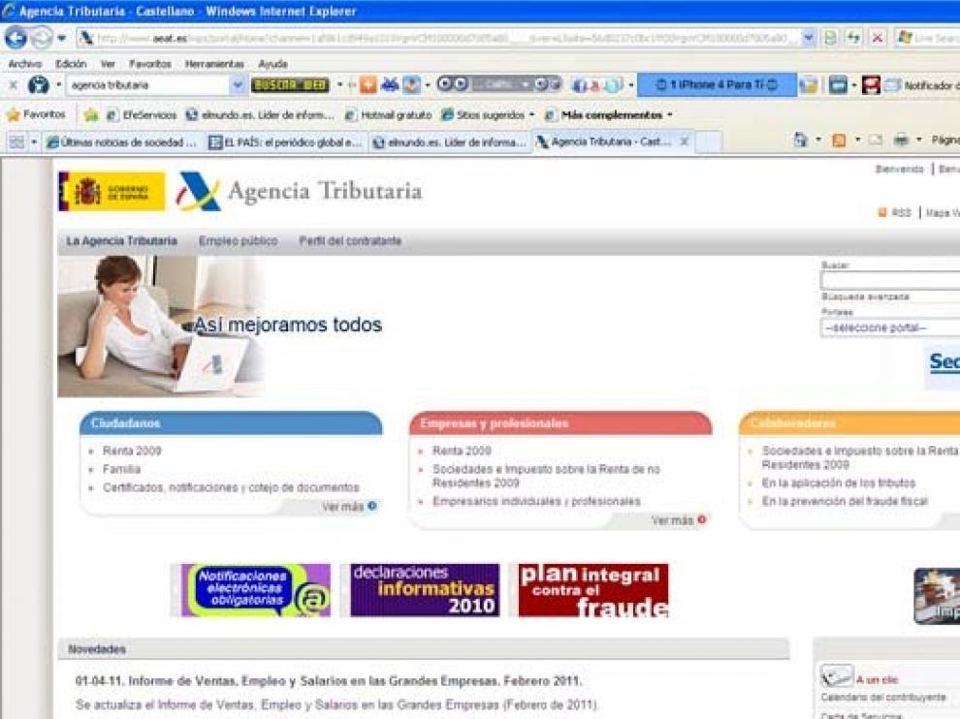The width and height of the screenshot is (960, 719).
Task: Switch to 'Últimas noticias de sociedad' tab
Action: coord(122,142)
